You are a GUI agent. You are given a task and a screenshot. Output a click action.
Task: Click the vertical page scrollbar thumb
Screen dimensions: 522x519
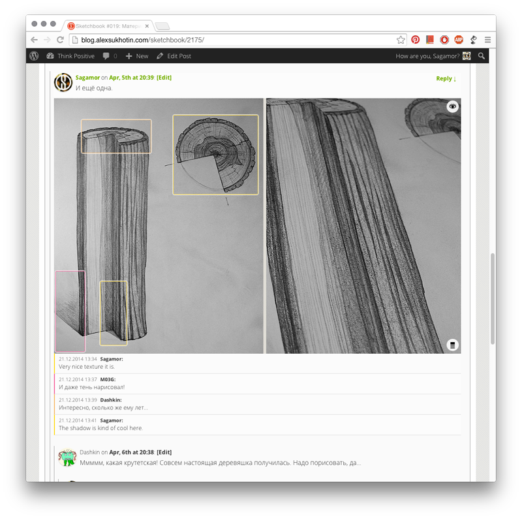(493, 298)
